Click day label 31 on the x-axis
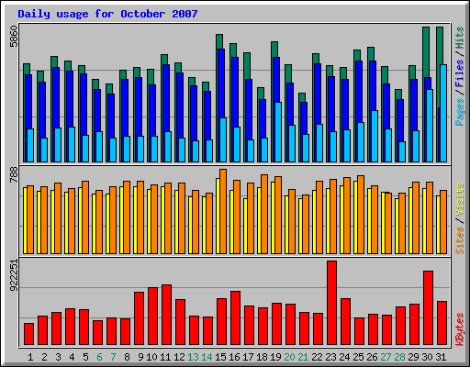 (441, 357)
